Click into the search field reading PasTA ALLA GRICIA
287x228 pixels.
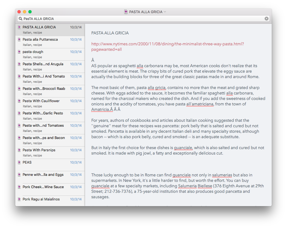click(143, 19)
